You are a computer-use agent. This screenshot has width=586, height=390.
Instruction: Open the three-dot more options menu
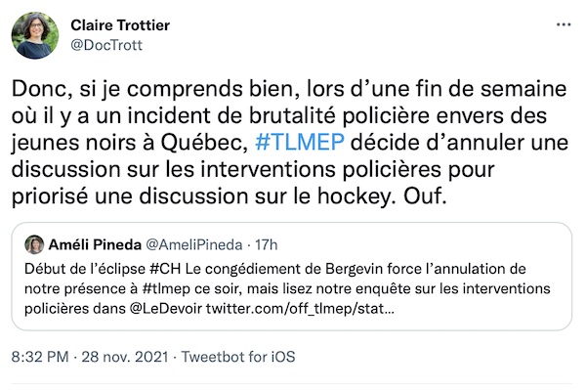(x=564, y=25)
